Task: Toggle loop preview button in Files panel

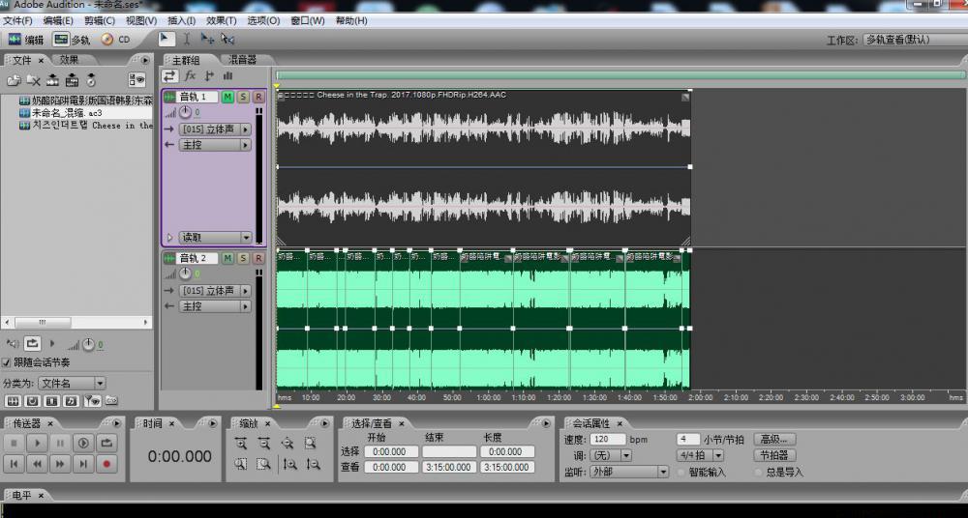Action: [32, 343]
